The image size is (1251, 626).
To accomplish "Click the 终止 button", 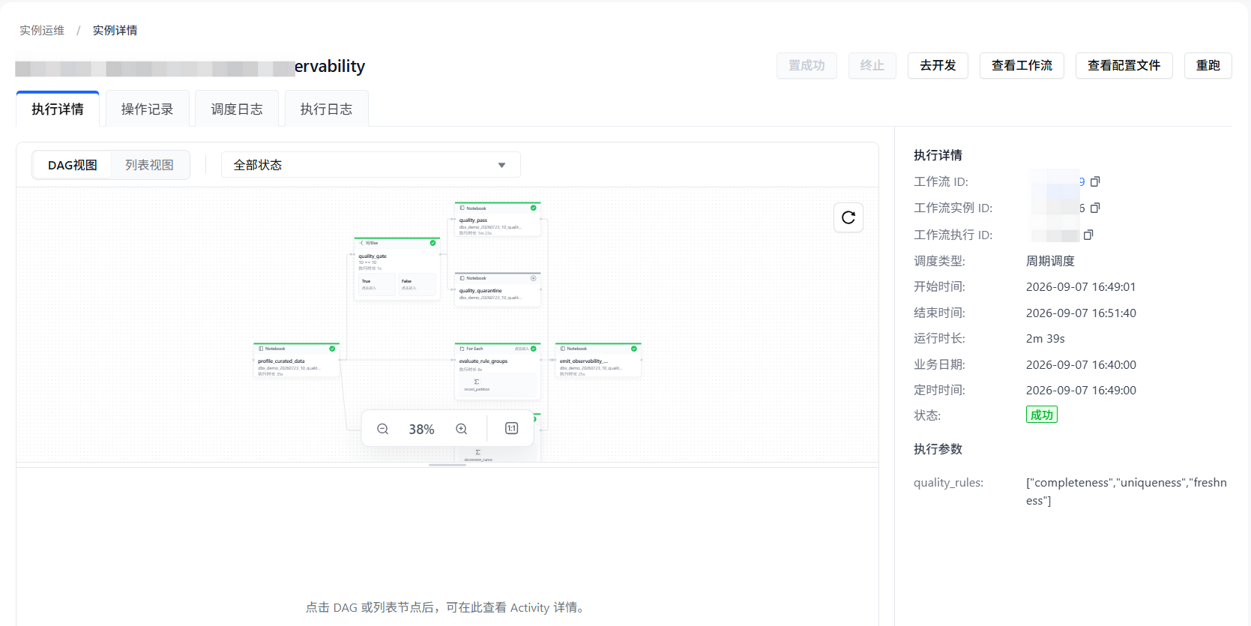I will point(872,66).
